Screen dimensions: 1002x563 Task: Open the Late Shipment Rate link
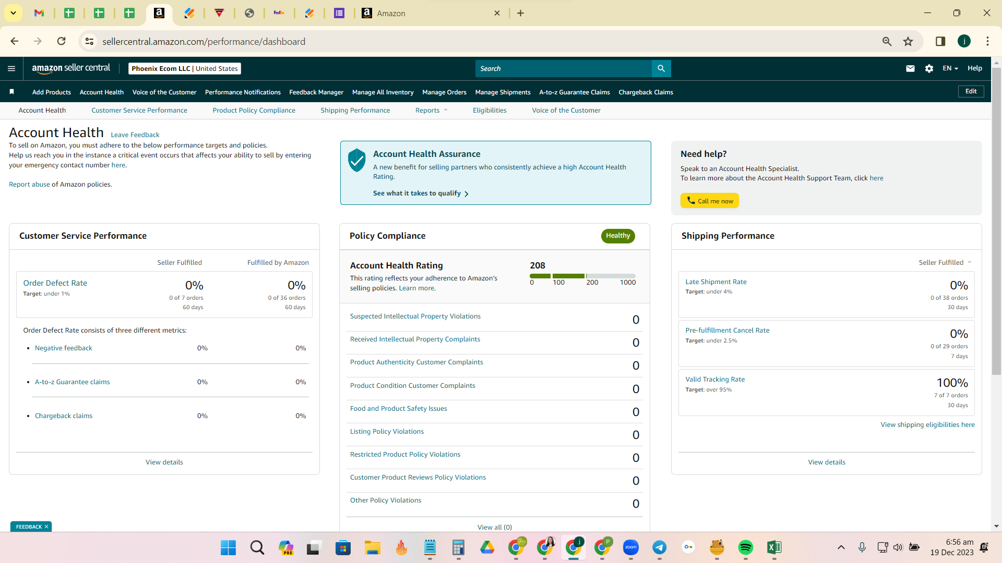tap(715, 281)
